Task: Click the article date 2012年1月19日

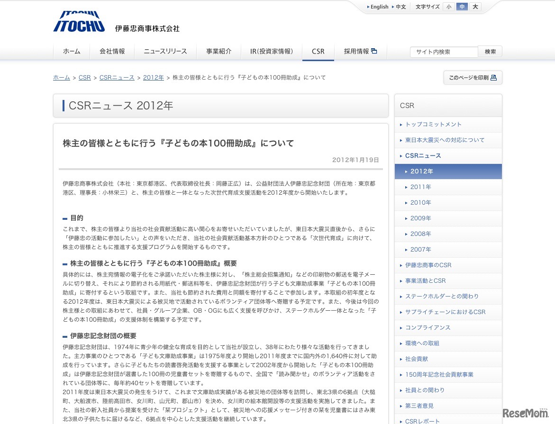Action: (355, 160)
